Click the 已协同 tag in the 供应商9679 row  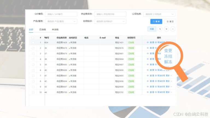[131, 54]
